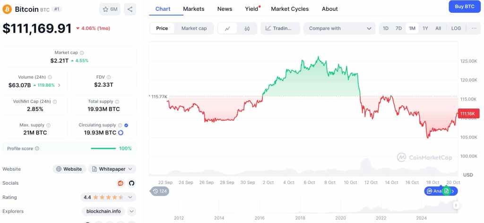
Task: Switch to the line chart view icon
Action: (x=227, y=28)
